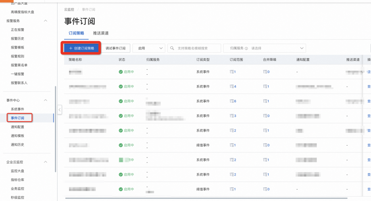Open the 启用 status filter dropdown
The width and height of the screenshot is (371, 201).
pyautogui.click(x=148, y=48)
